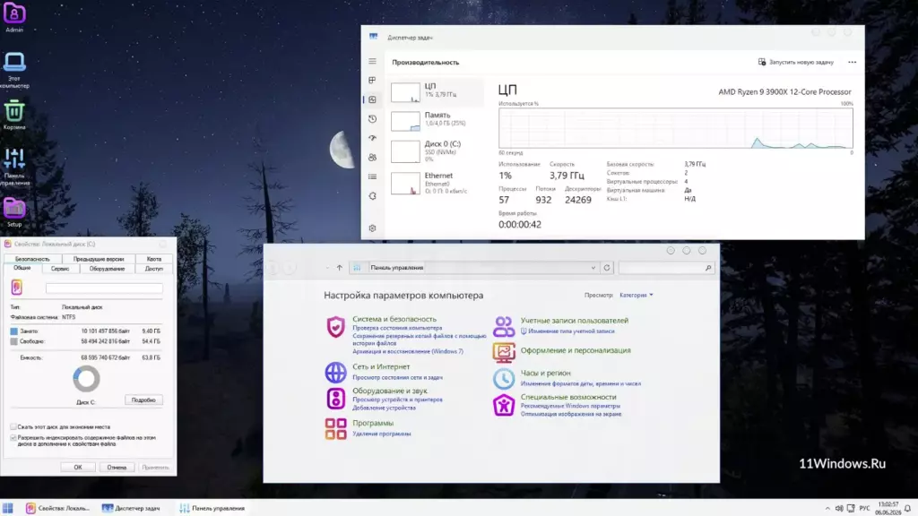Screen dimensions: 918x516
Task: Switch to Sharing (Доступ) tab
Action: 154,269
